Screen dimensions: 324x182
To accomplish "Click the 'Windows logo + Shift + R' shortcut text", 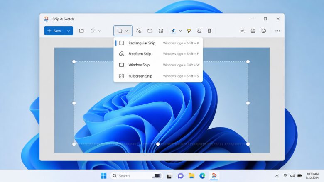I will (x=181, y=43).
